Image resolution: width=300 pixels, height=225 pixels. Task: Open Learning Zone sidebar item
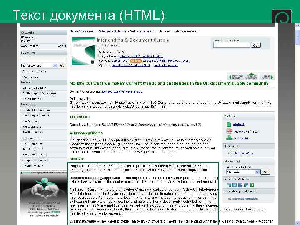[32, 143]
